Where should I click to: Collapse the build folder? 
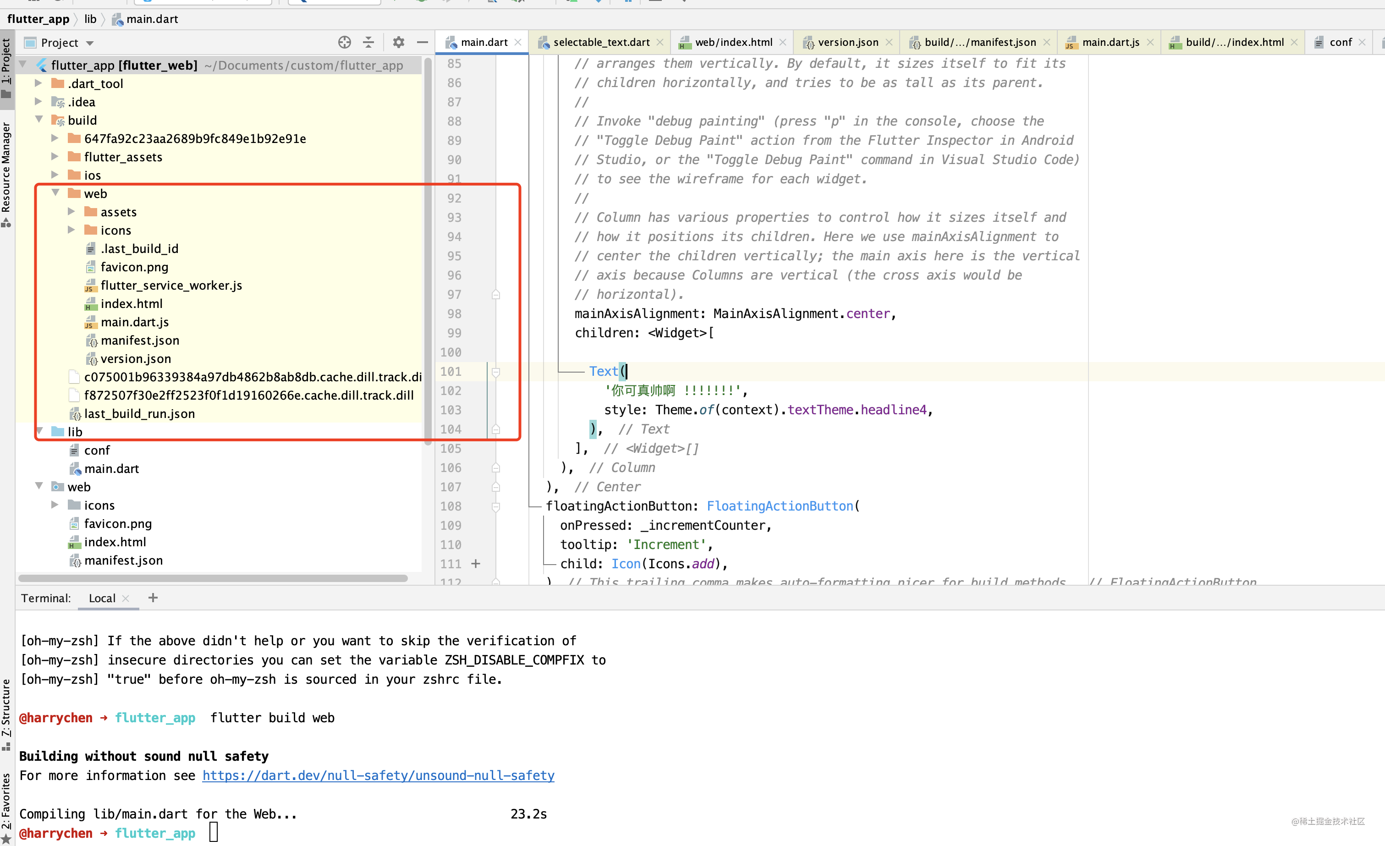(39, 120)
